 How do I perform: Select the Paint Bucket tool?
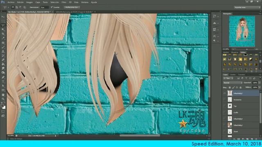[3, 65]
